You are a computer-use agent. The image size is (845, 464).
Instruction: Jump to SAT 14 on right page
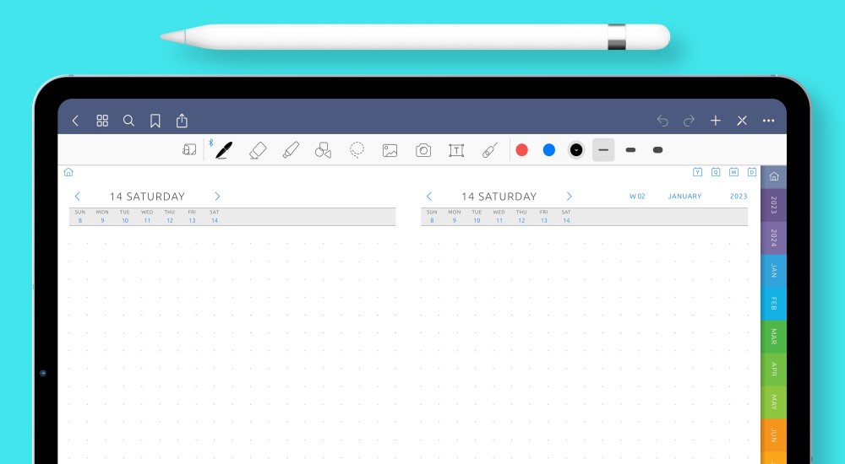pos(566,216)
